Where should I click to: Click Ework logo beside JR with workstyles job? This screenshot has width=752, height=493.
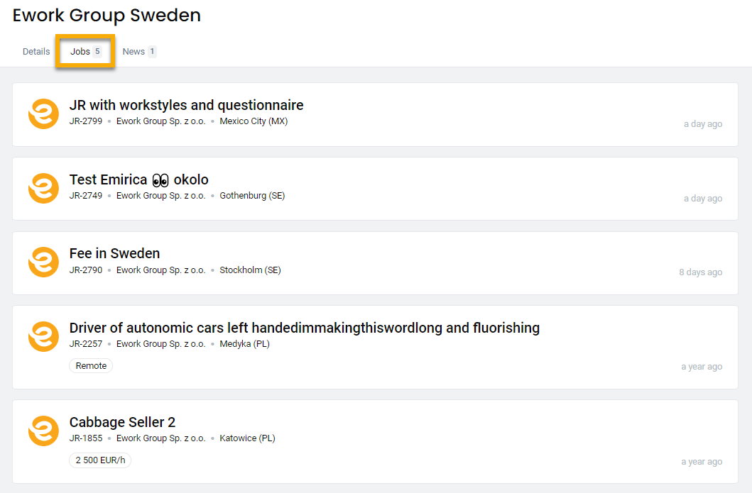point(43,114)
